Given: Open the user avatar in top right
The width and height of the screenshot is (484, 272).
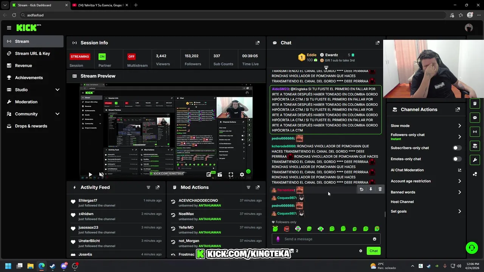Looking at the screenshot, I should pyautogui.click(x=469, y=28).
